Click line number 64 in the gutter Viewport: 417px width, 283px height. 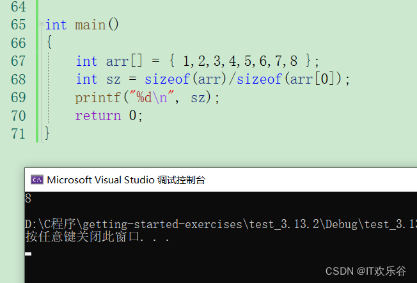pos(19,6)
